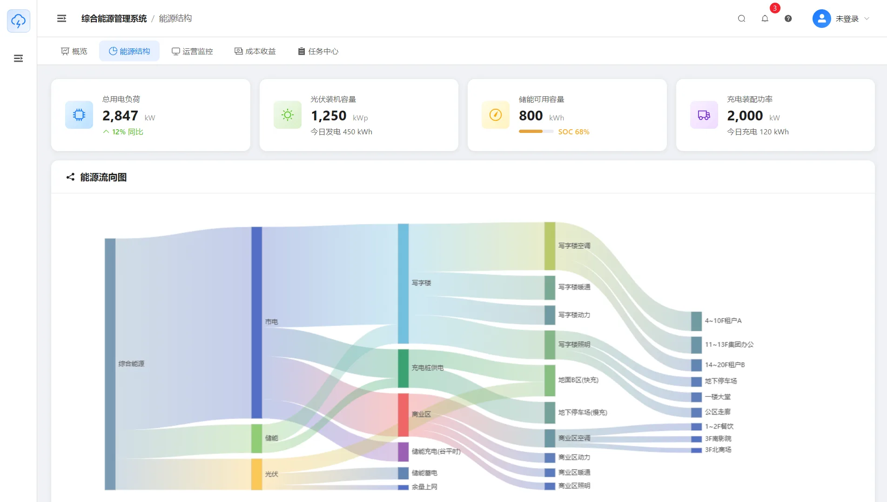Click the 今日充电 120 kWh text
Screen dimensions: 887x502
(x=758, y=132)
